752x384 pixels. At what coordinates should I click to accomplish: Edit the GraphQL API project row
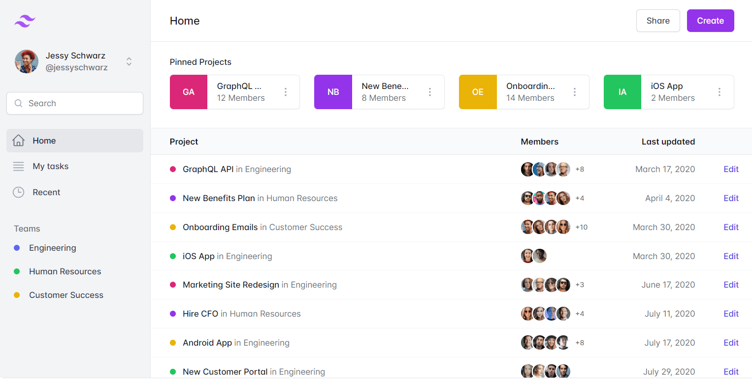[x=731, y=169]
